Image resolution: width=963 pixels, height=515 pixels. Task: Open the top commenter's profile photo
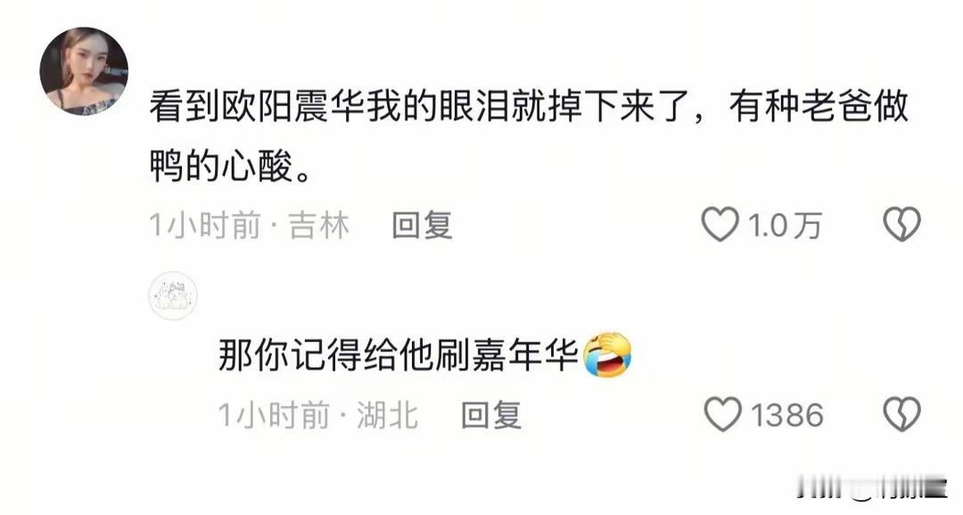click(x=84, y=71)
